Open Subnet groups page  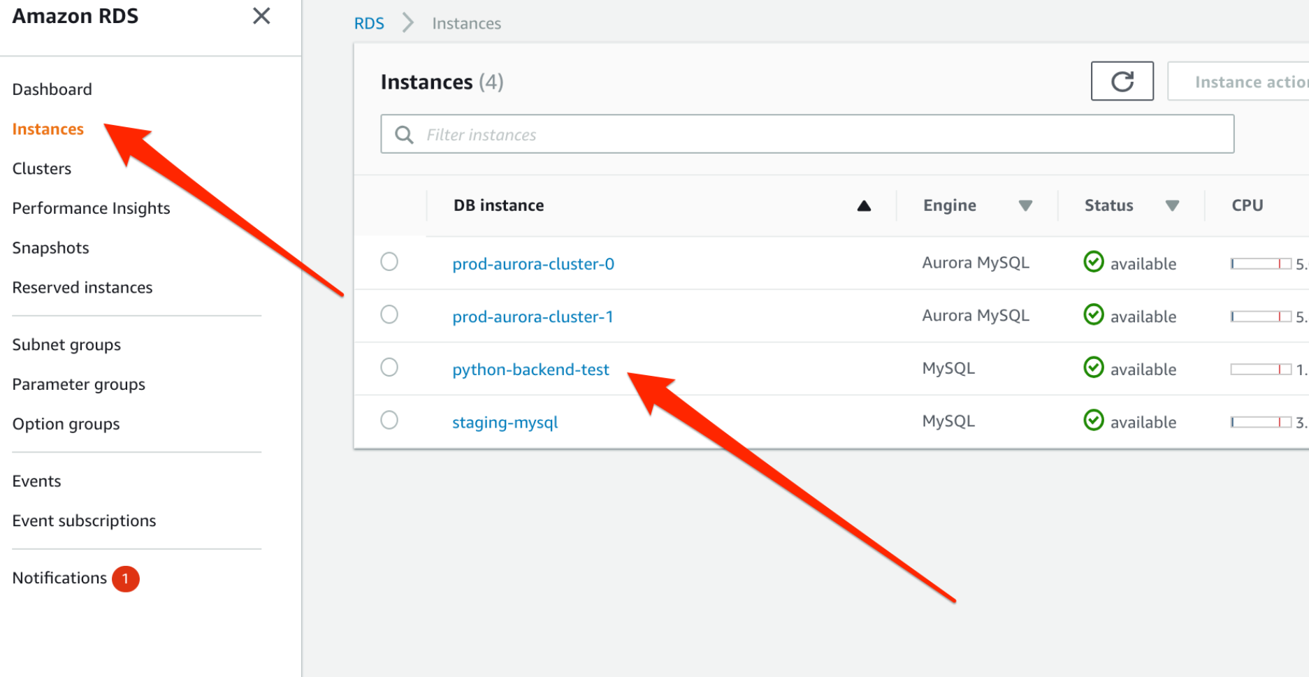[x=67, y=345]
